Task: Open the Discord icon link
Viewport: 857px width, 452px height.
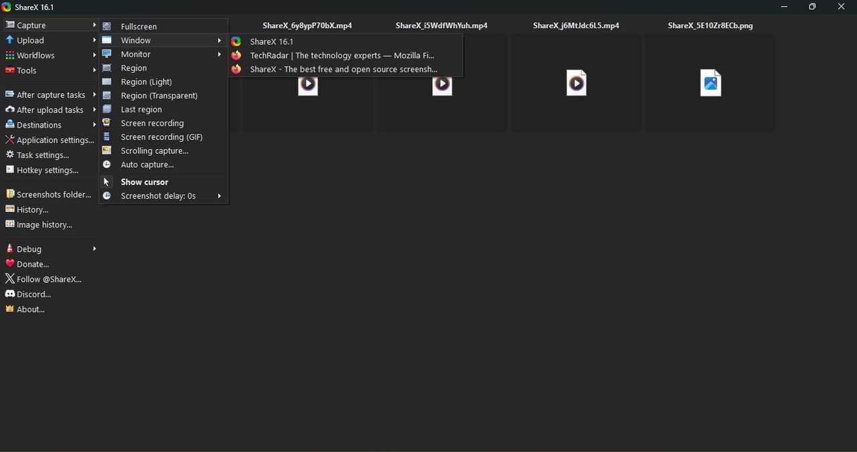Action: tap(9, 294)
